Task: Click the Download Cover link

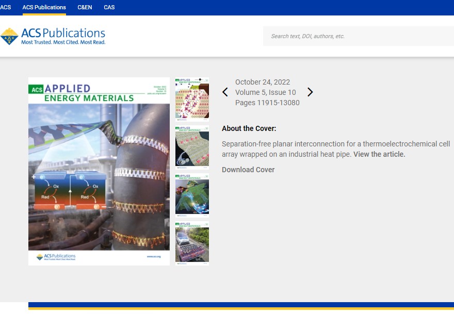Action: (248, 170)
